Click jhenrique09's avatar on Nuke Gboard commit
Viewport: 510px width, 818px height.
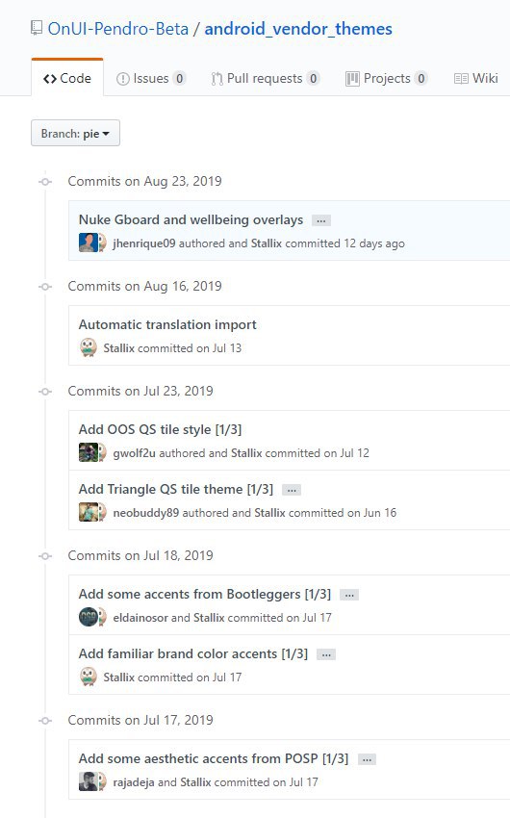(89, 243)
